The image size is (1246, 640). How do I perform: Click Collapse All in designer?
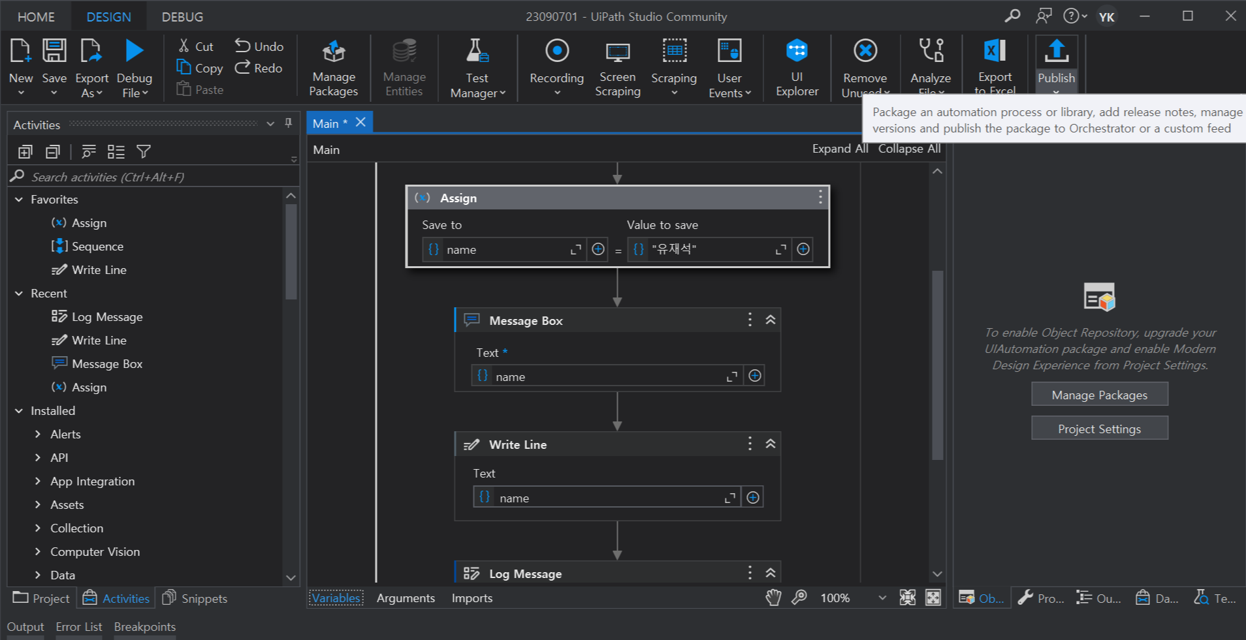click(909, 149)
